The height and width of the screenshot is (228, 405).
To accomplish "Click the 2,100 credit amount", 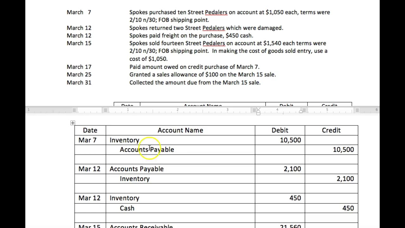I will pos(345,179).
